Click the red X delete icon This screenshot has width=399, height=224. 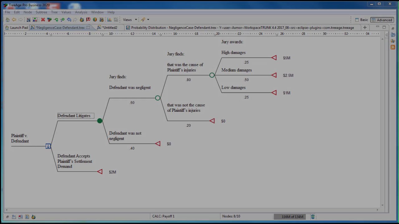pos(43,20)
